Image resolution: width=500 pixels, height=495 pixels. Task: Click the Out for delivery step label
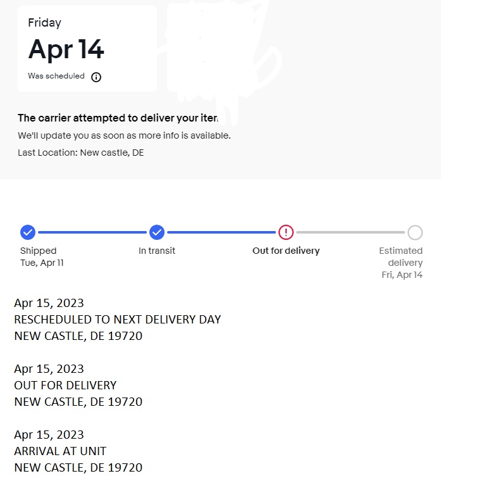pos(286,251)
